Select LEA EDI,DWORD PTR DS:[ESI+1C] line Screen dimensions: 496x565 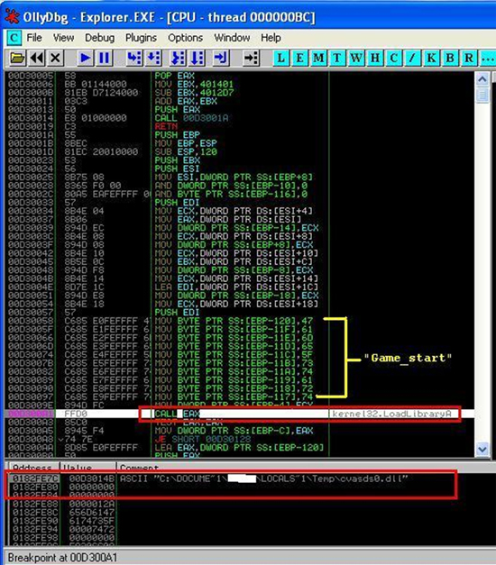(239, 287)
